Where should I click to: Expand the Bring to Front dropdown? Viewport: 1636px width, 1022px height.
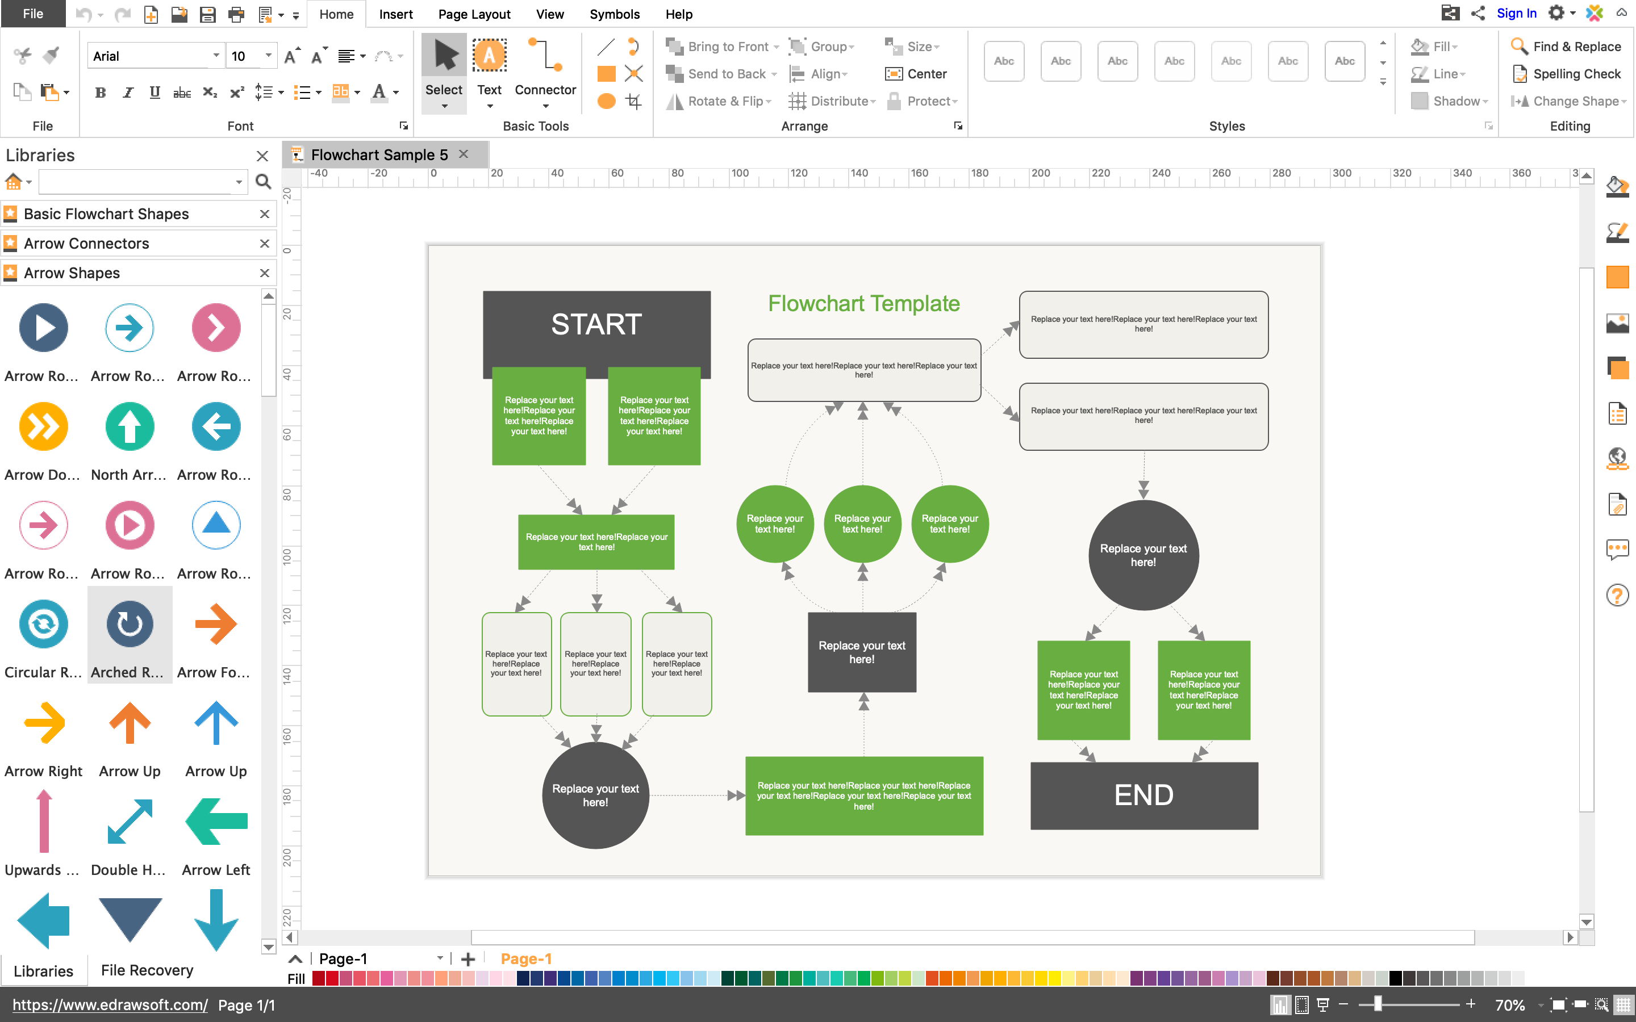pos(777,47)
